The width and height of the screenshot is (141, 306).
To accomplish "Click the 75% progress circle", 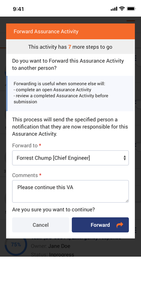I will (16, 245).
